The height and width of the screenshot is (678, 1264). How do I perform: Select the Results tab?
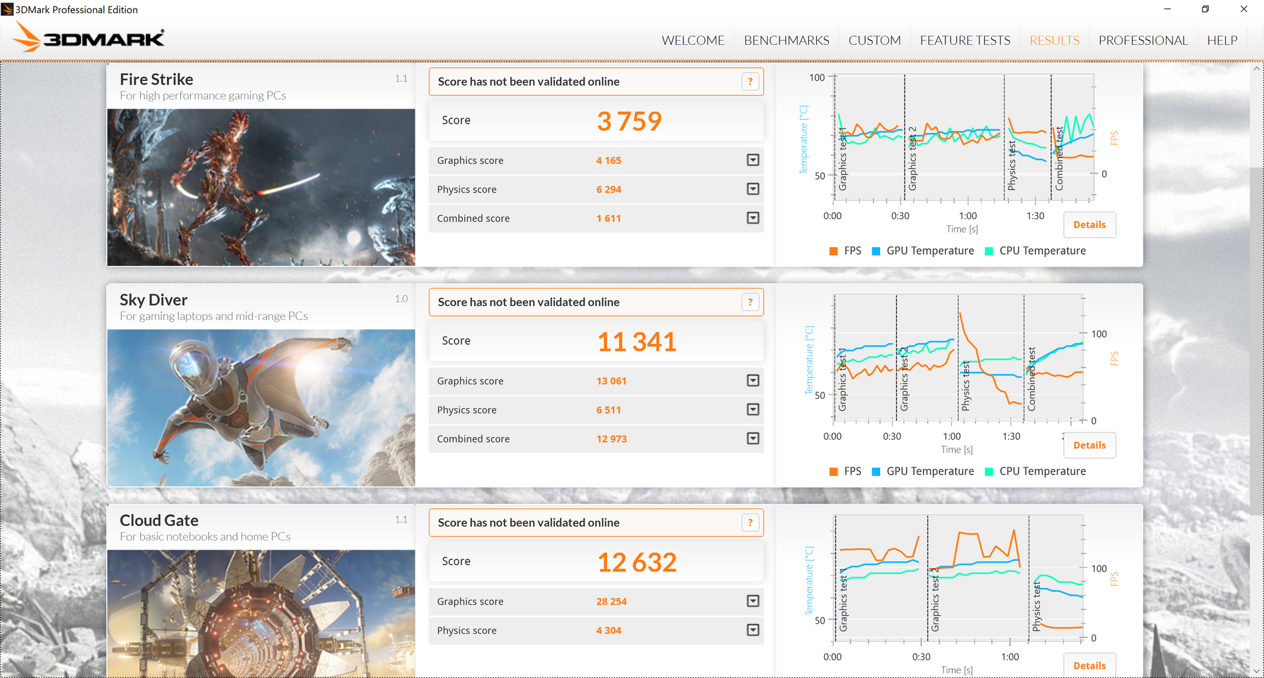coord(1055,41)
